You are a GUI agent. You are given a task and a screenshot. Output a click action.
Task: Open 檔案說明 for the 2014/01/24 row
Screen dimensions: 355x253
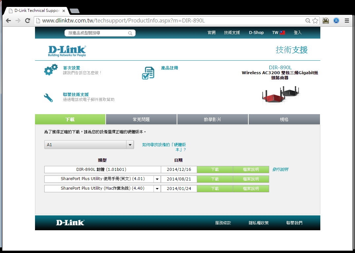point(251,189)
